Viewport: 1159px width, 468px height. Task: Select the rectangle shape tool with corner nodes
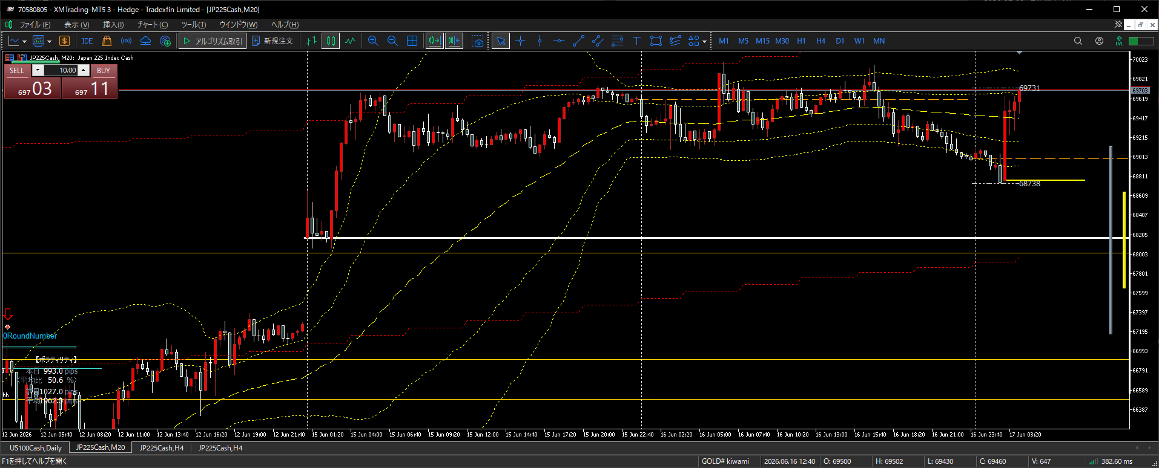pos(656,41)
